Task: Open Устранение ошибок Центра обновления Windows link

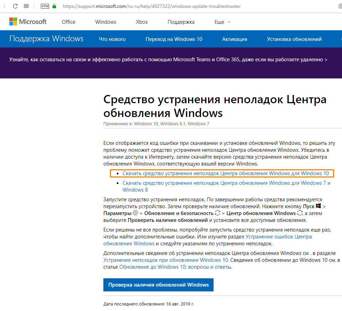Action: pyautogui.click(x=207, y=240)
